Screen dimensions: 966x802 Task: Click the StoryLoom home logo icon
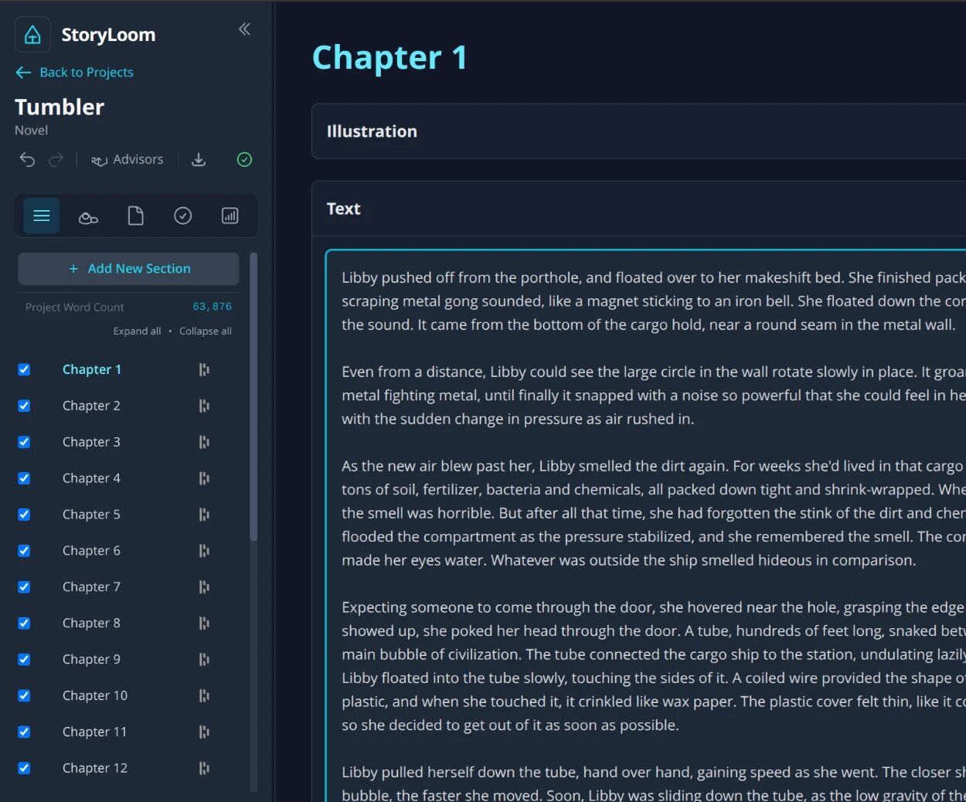tap(32, 35)
